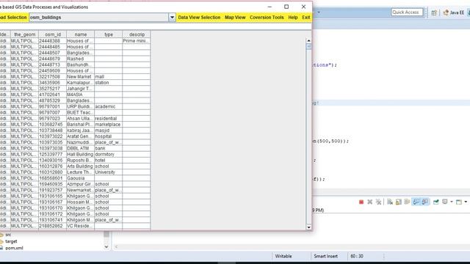This screenshot has width=470, height=264.
Task: Click the descrip column header
Action: [x=137, y=34]
